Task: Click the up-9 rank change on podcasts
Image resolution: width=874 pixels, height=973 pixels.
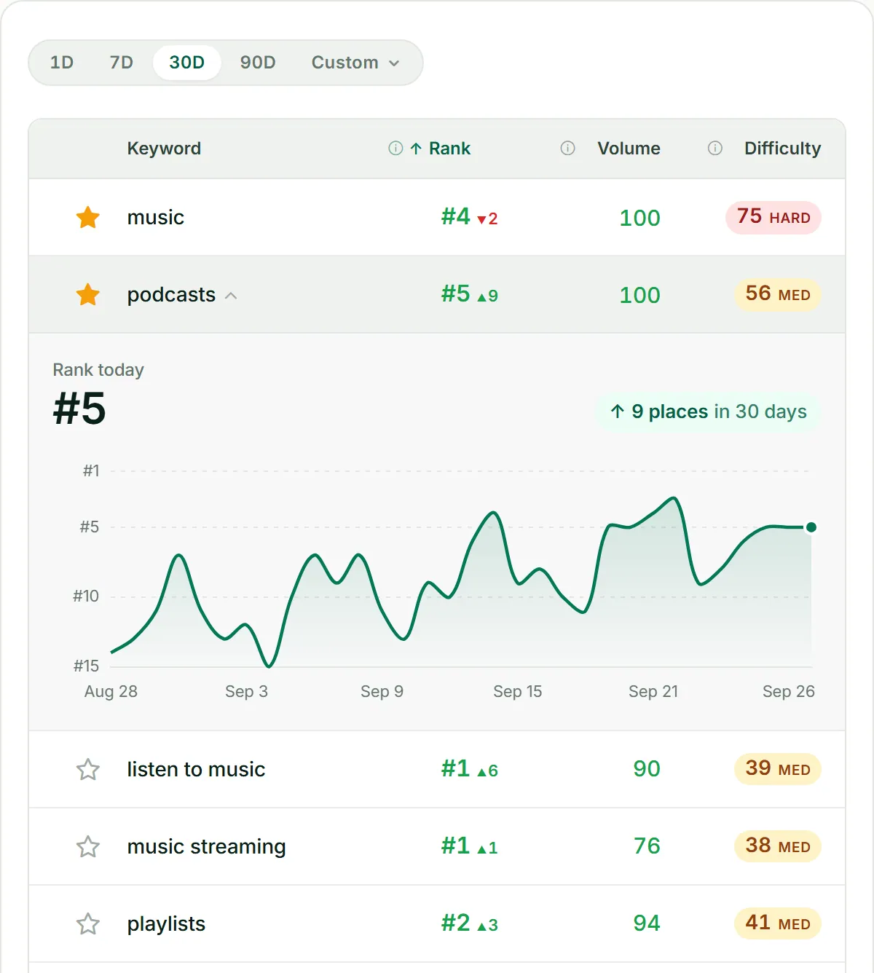Action: 487,296
